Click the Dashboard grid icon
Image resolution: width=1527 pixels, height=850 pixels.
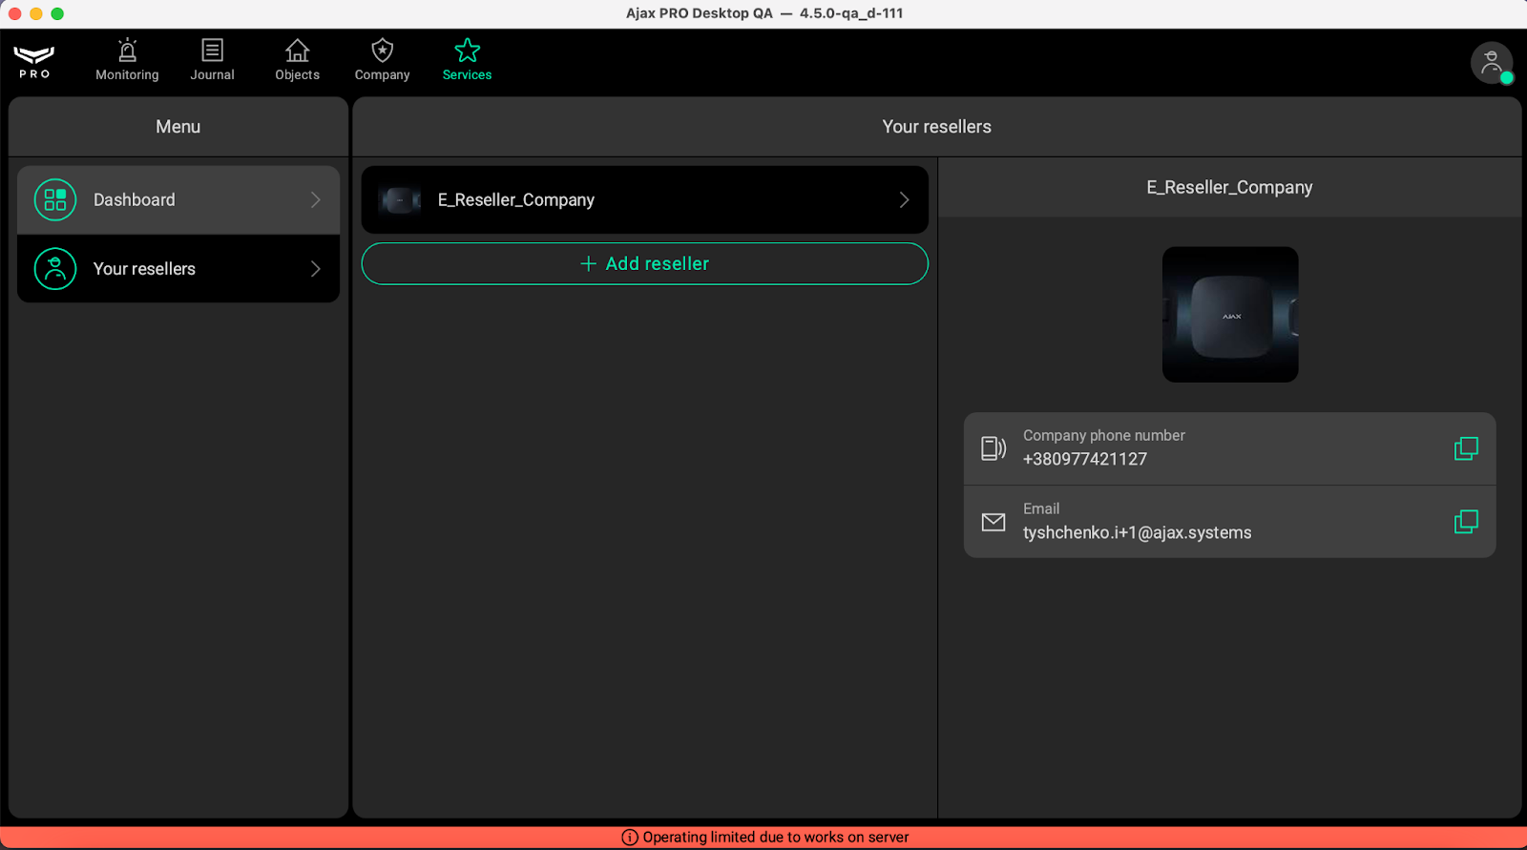coord(55,200)
